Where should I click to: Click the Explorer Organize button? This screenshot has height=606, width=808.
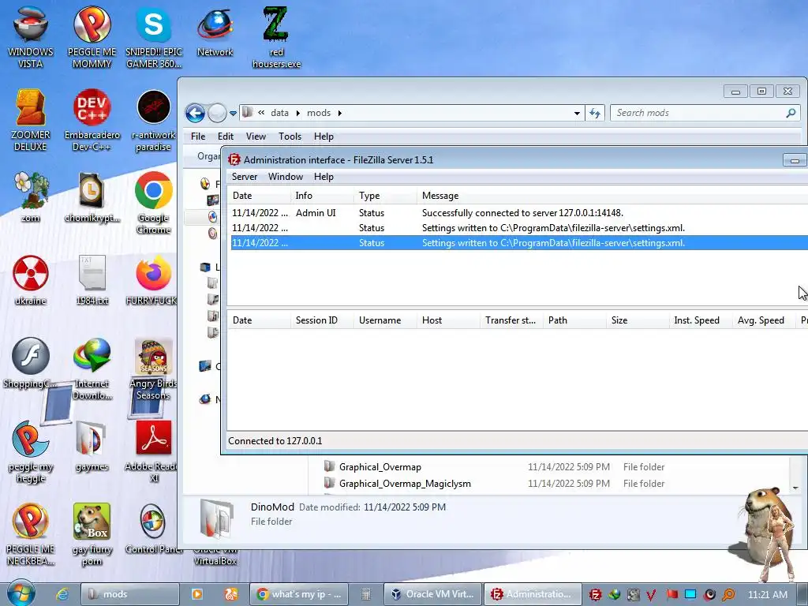(208, 156)
